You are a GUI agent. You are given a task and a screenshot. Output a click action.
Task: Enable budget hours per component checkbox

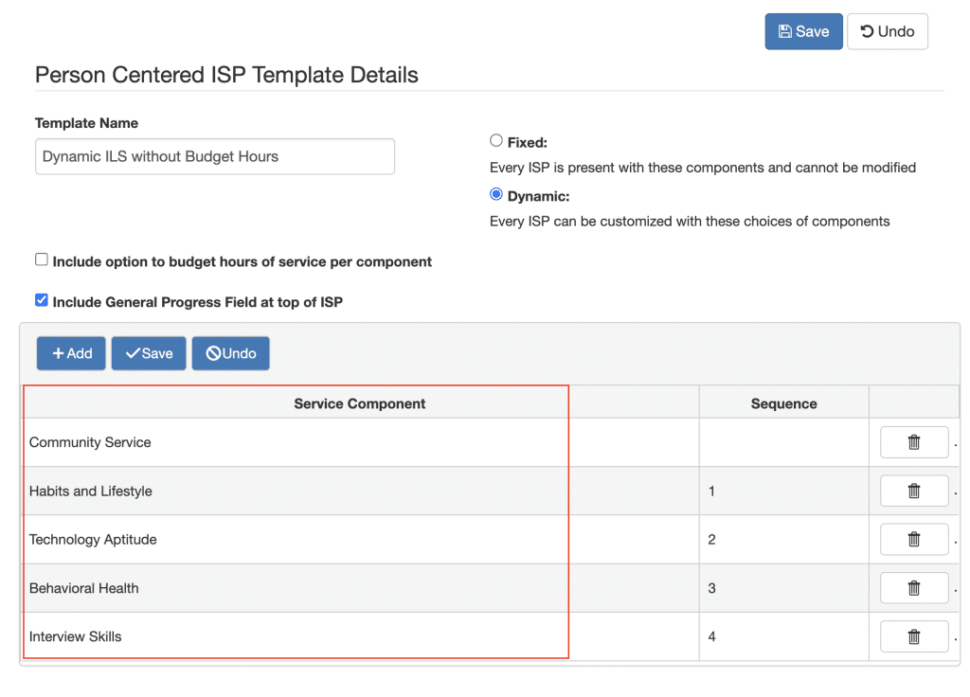[42, 259]
